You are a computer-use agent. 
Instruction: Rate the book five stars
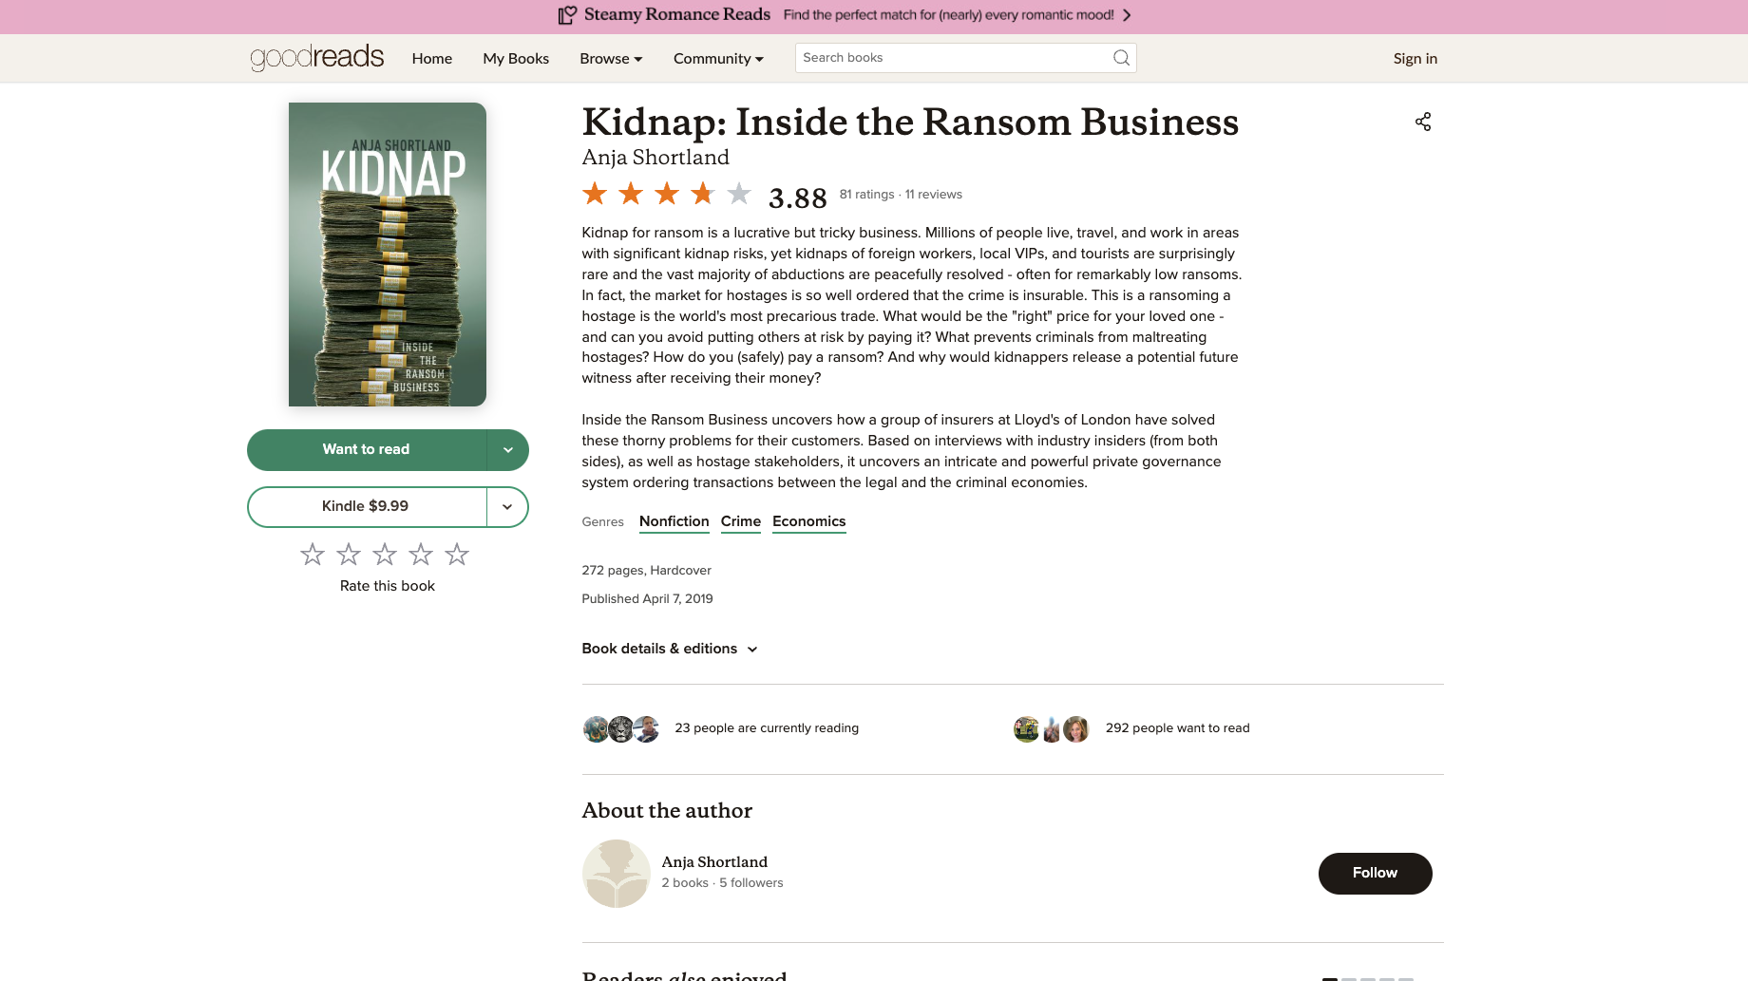pyautogui.click(x=457, y=555)
